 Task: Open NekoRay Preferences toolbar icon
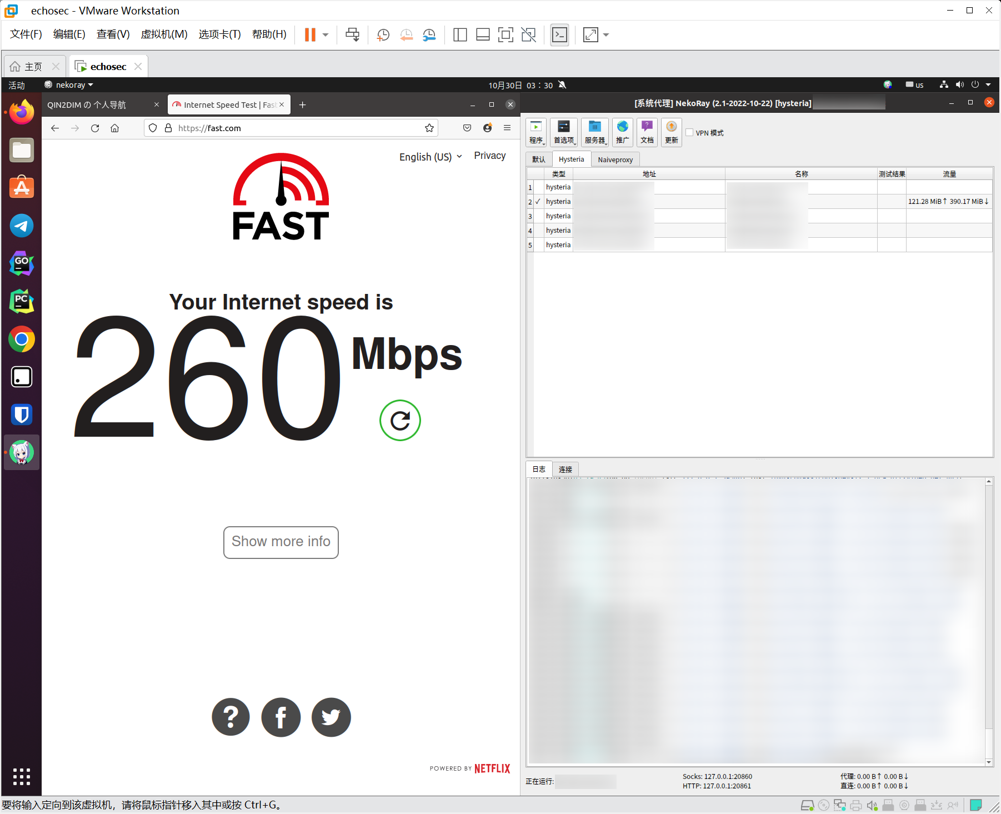point(564,132)
